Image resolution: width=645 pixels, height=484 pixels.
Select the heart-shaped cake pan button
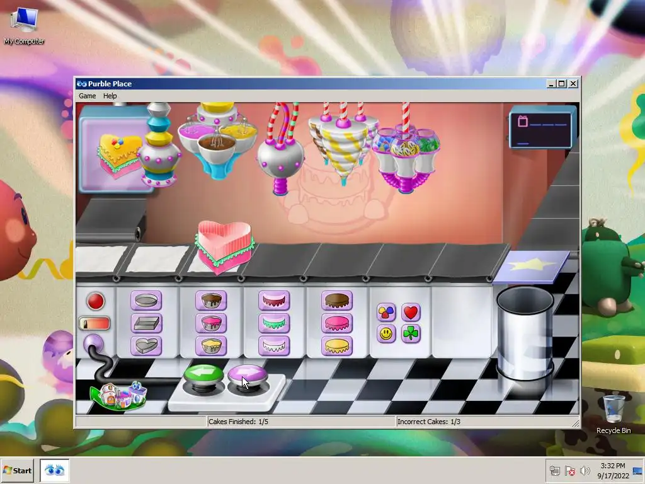pos(146,346)
